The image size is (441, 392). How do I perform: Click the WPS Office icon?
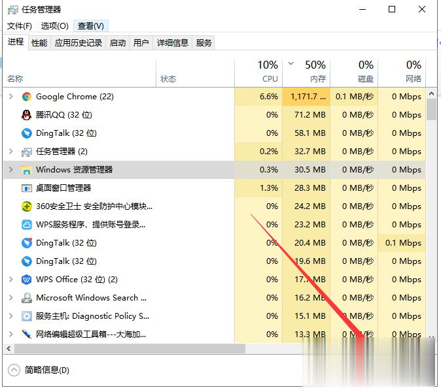27,280
